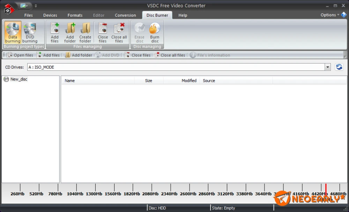Click the Add files ribbon icon
The height and width of the screenshot is (212, 349).
coord(54,32)
